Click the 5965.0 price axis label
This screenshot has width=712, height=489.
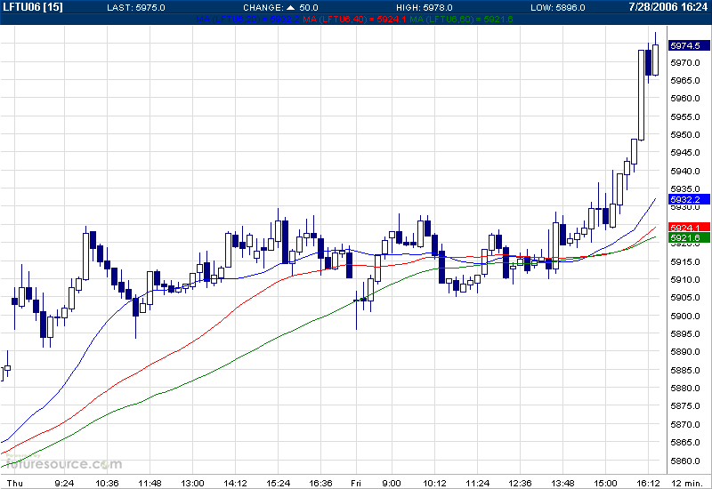685,80
